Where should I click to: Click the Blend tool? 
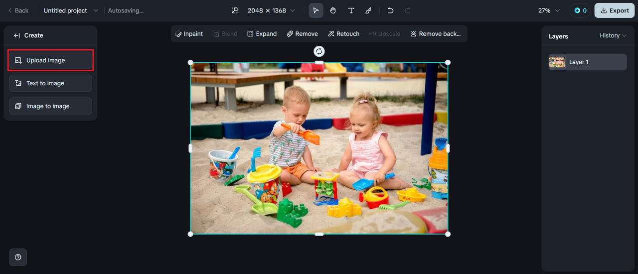pyautogui.click(x=225, y=34)
